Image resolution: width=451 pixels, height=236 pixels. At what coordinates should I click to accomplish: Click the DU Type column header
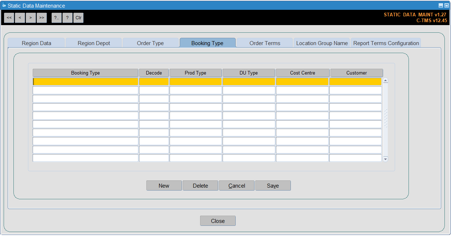[249, 73]
